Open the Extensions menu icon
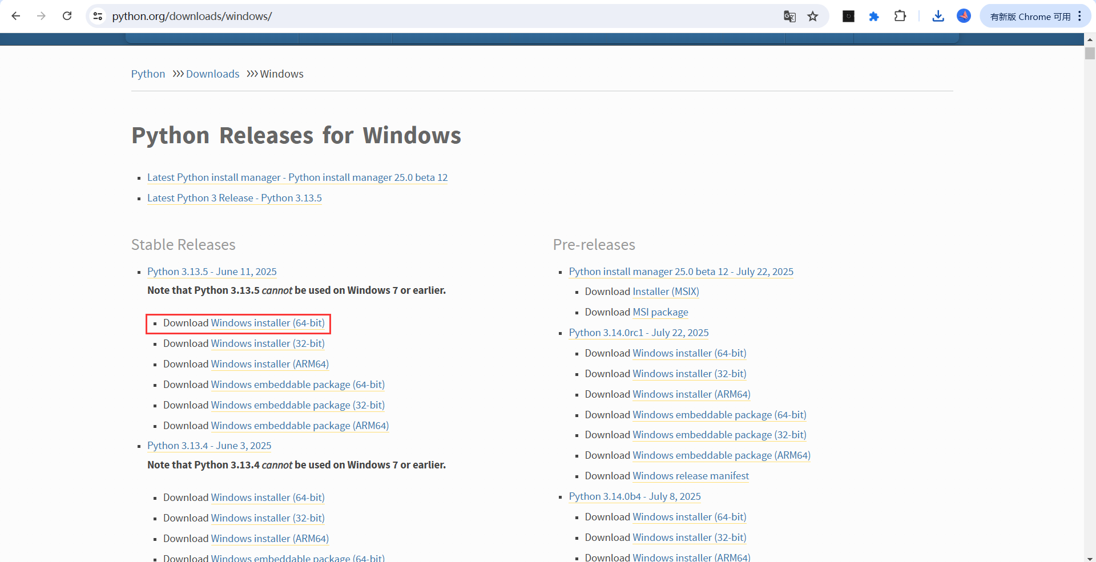This screenshot has width=1096, height=562. click(x=900, y=16)
